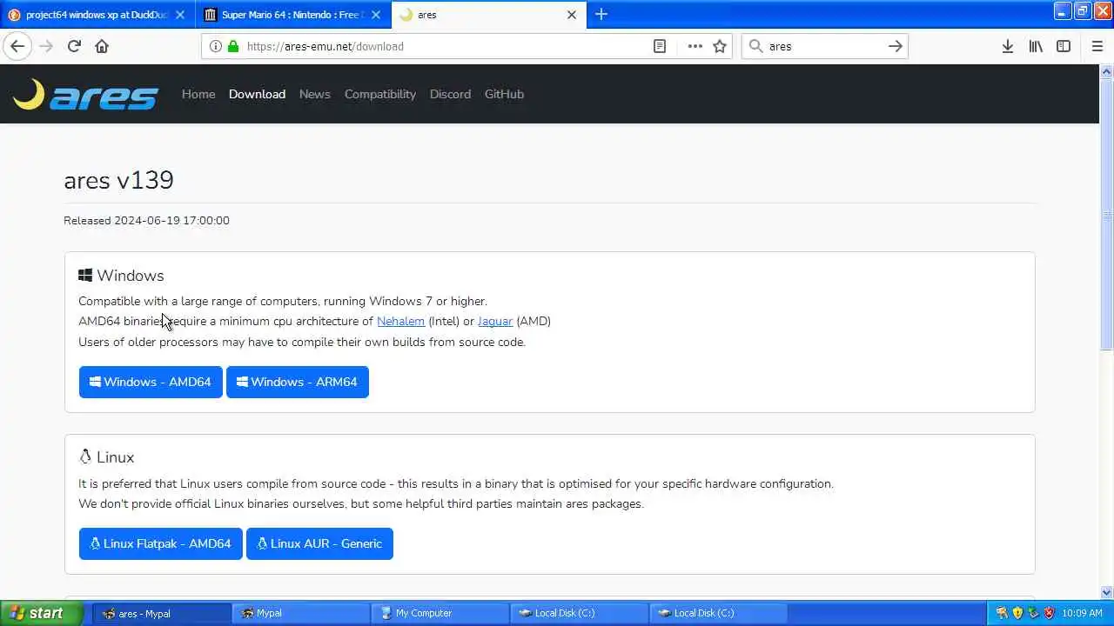Viewport: 1114px width, 626px height.
Task: Open the library bookshelf icon
Action: (x=1036, y=46)
